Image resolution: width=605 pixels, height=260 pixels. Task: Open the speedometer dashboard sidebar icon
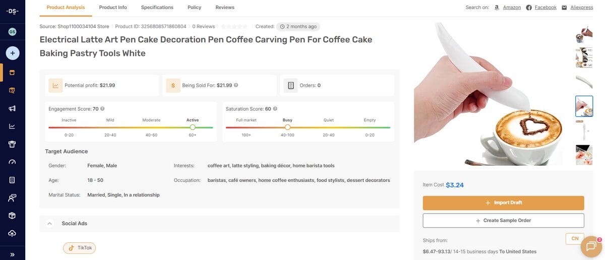pos(13,162)
